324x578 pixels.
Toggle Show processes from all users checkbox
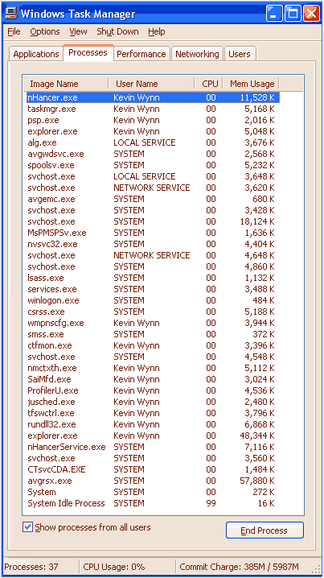(27, 527)
